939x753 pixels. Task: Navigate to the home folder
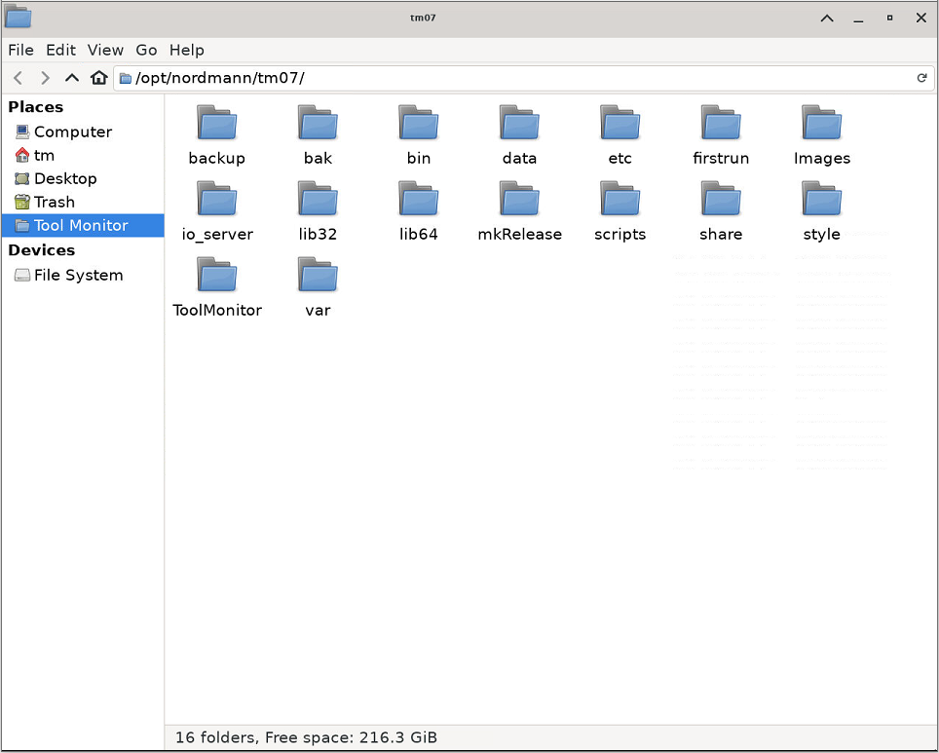(x=98, y=78)
